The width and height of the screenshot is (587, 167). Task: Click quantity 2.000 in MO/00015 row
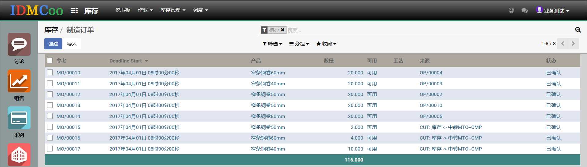(357, 127)
